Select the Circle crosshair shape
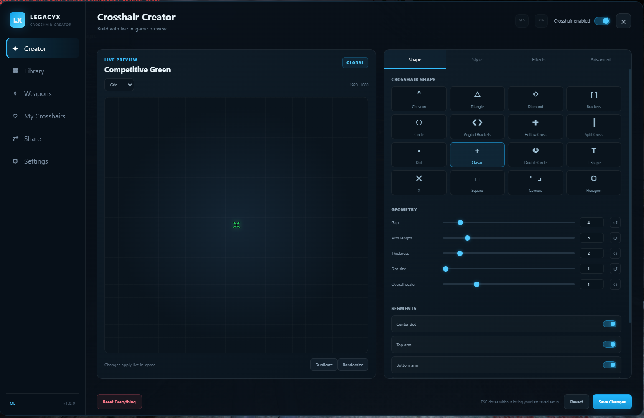 (419, 127)
